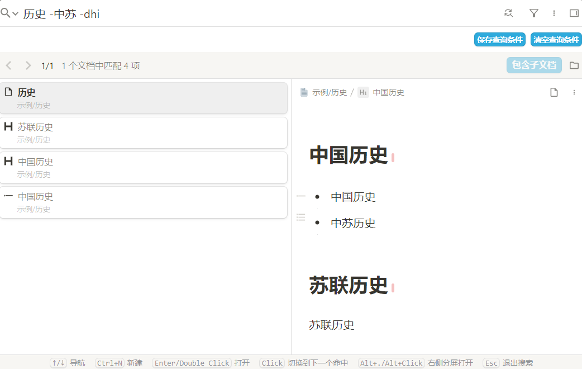The width and height of the screenshot is (582, 369).
Task: Click the 示例/历史 breadcrumb
Action: [x=323, y=92]
